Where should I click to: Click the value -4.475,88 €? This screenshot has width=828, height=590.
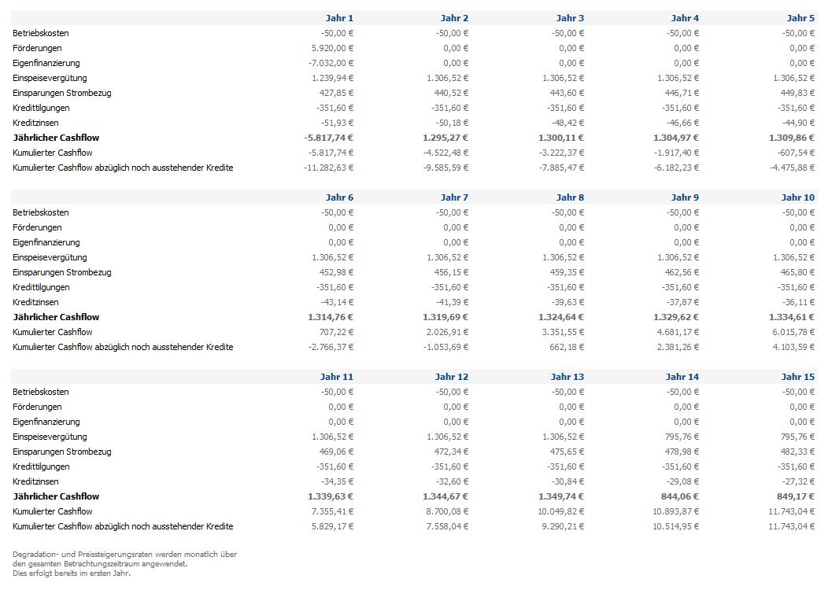point(792,168)
